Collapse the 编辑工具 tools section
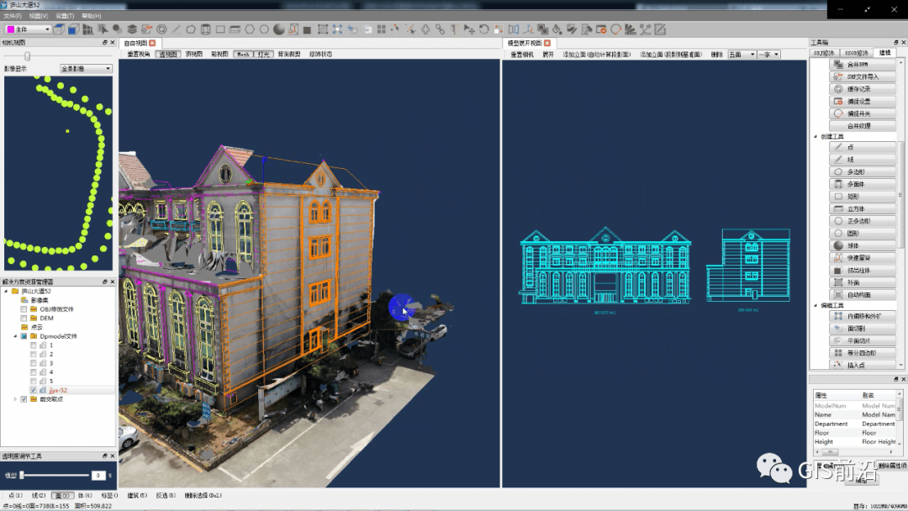 point(816,305)
